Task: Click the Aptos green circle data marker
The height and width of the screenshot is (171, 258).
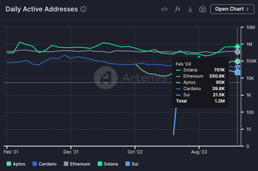Action: (238, 62)
